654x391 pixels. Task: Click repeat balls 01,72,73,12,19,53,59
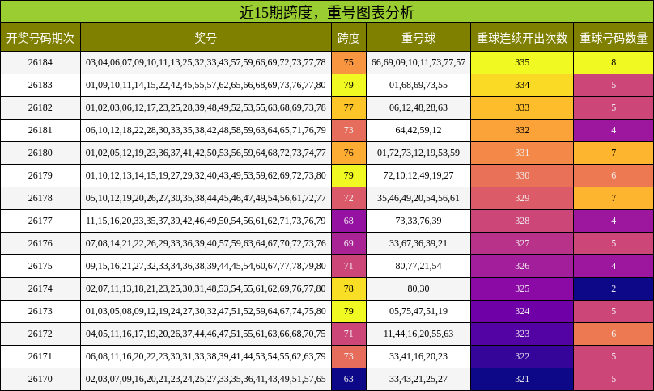[x=418, y=153]
